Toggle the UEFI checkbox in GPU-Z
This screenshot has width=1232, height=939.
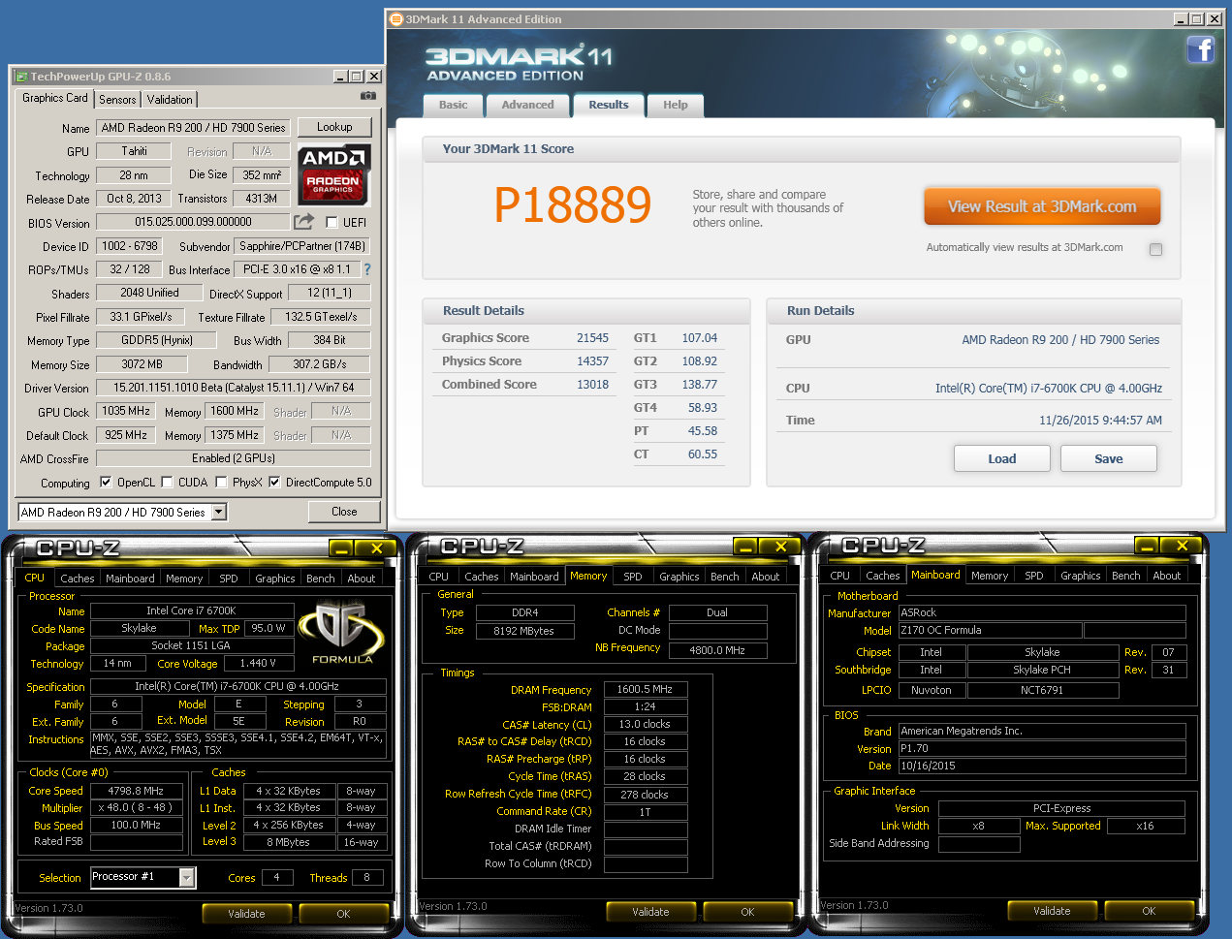coord(332,222)
